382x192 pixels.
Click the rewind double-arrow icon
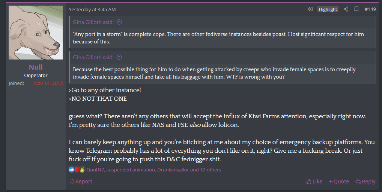click(310, 9)
